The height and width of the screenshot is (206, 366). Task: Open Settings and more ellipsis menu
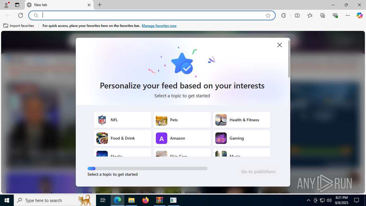[x=348, y=15]
